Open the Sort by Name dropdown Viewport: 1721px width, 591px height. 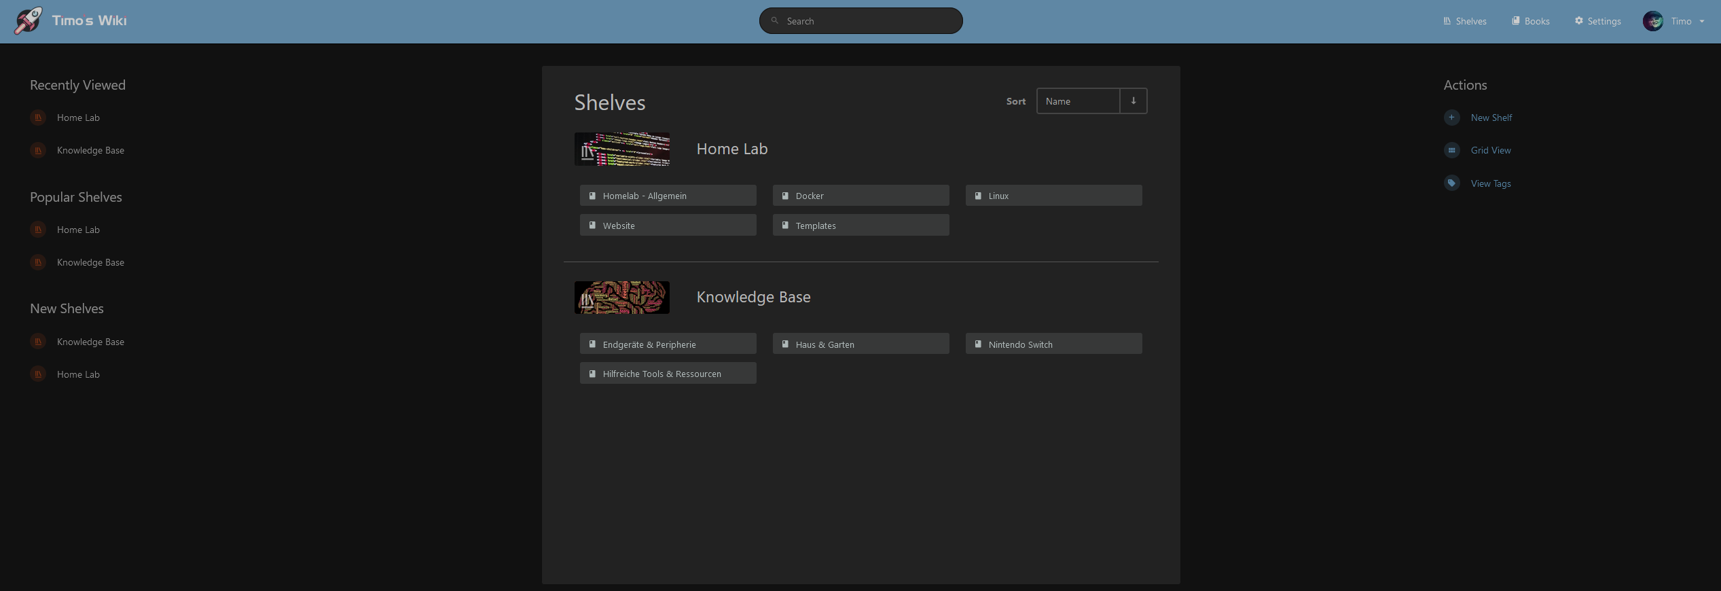1078,101
